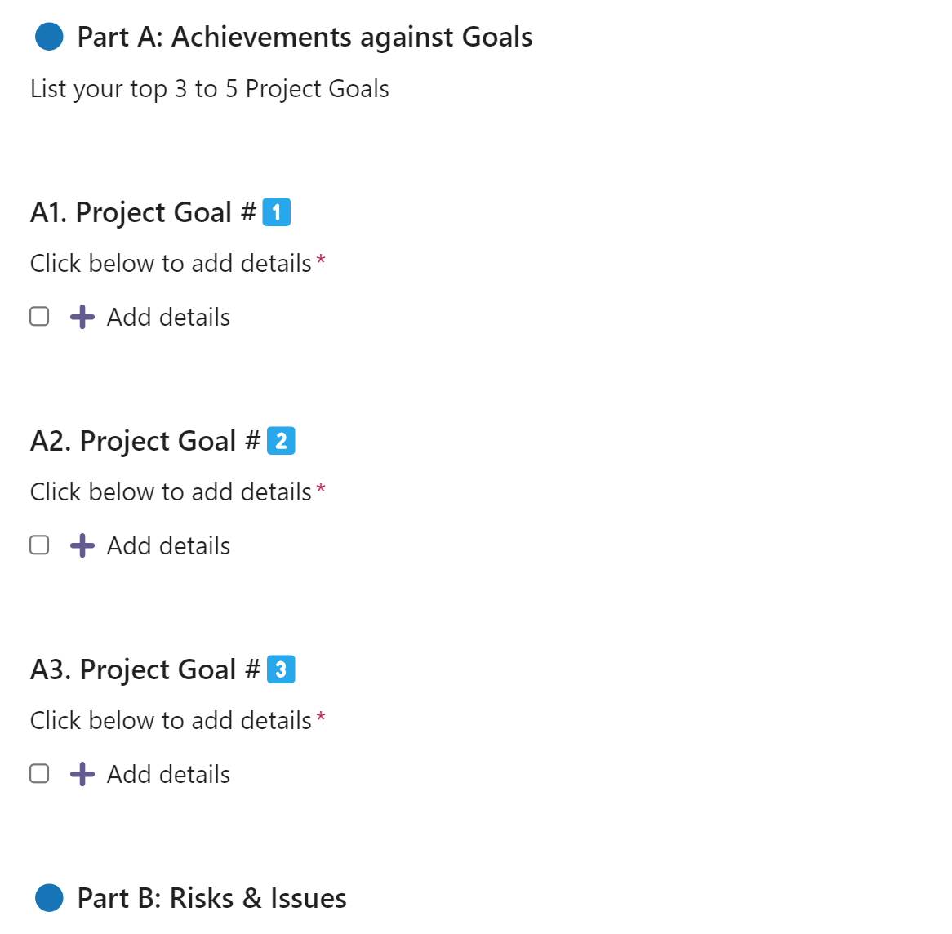
Task: Click the 'Part B: Risks & Issues' heading
Action: (211, 898)
